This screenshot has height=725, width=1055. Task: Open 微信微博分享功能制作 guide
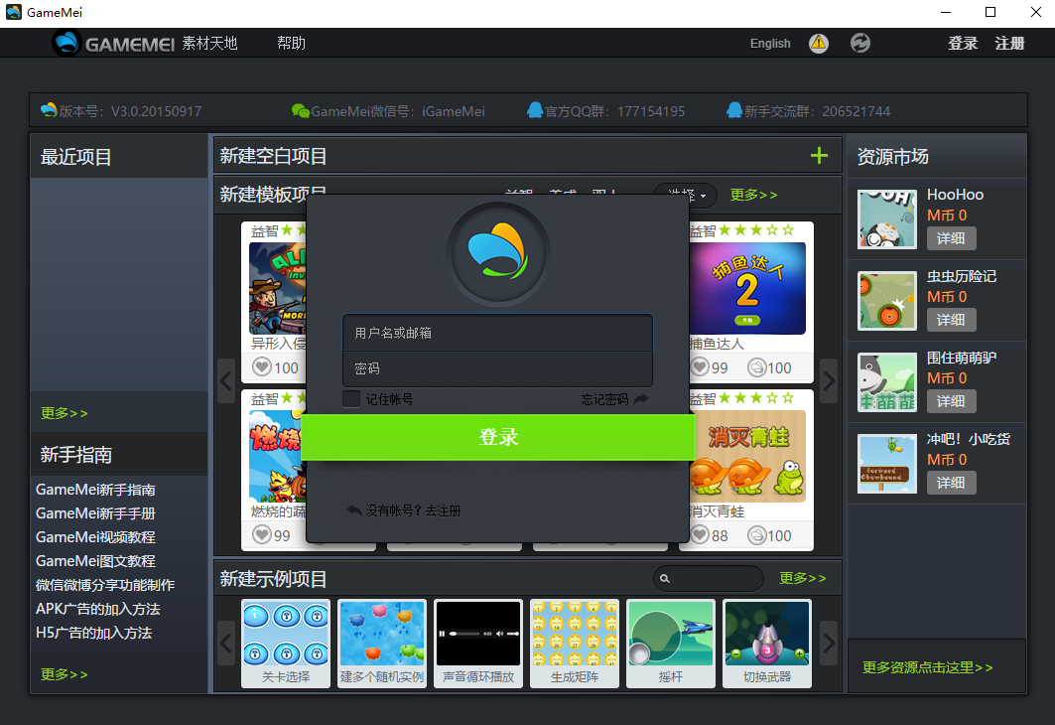point(105,585)
